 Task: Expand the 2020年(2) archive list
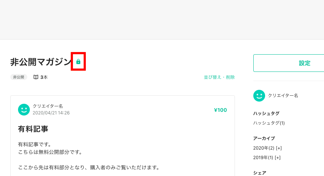click(x=279, y=148)
